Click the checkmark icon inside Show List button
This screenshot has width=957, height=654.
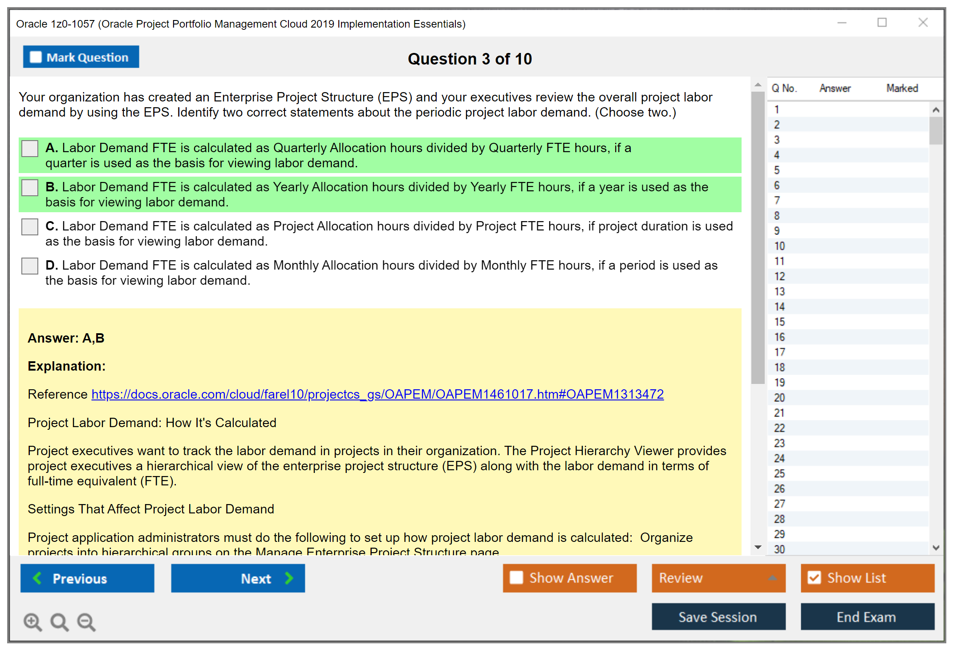815,577
